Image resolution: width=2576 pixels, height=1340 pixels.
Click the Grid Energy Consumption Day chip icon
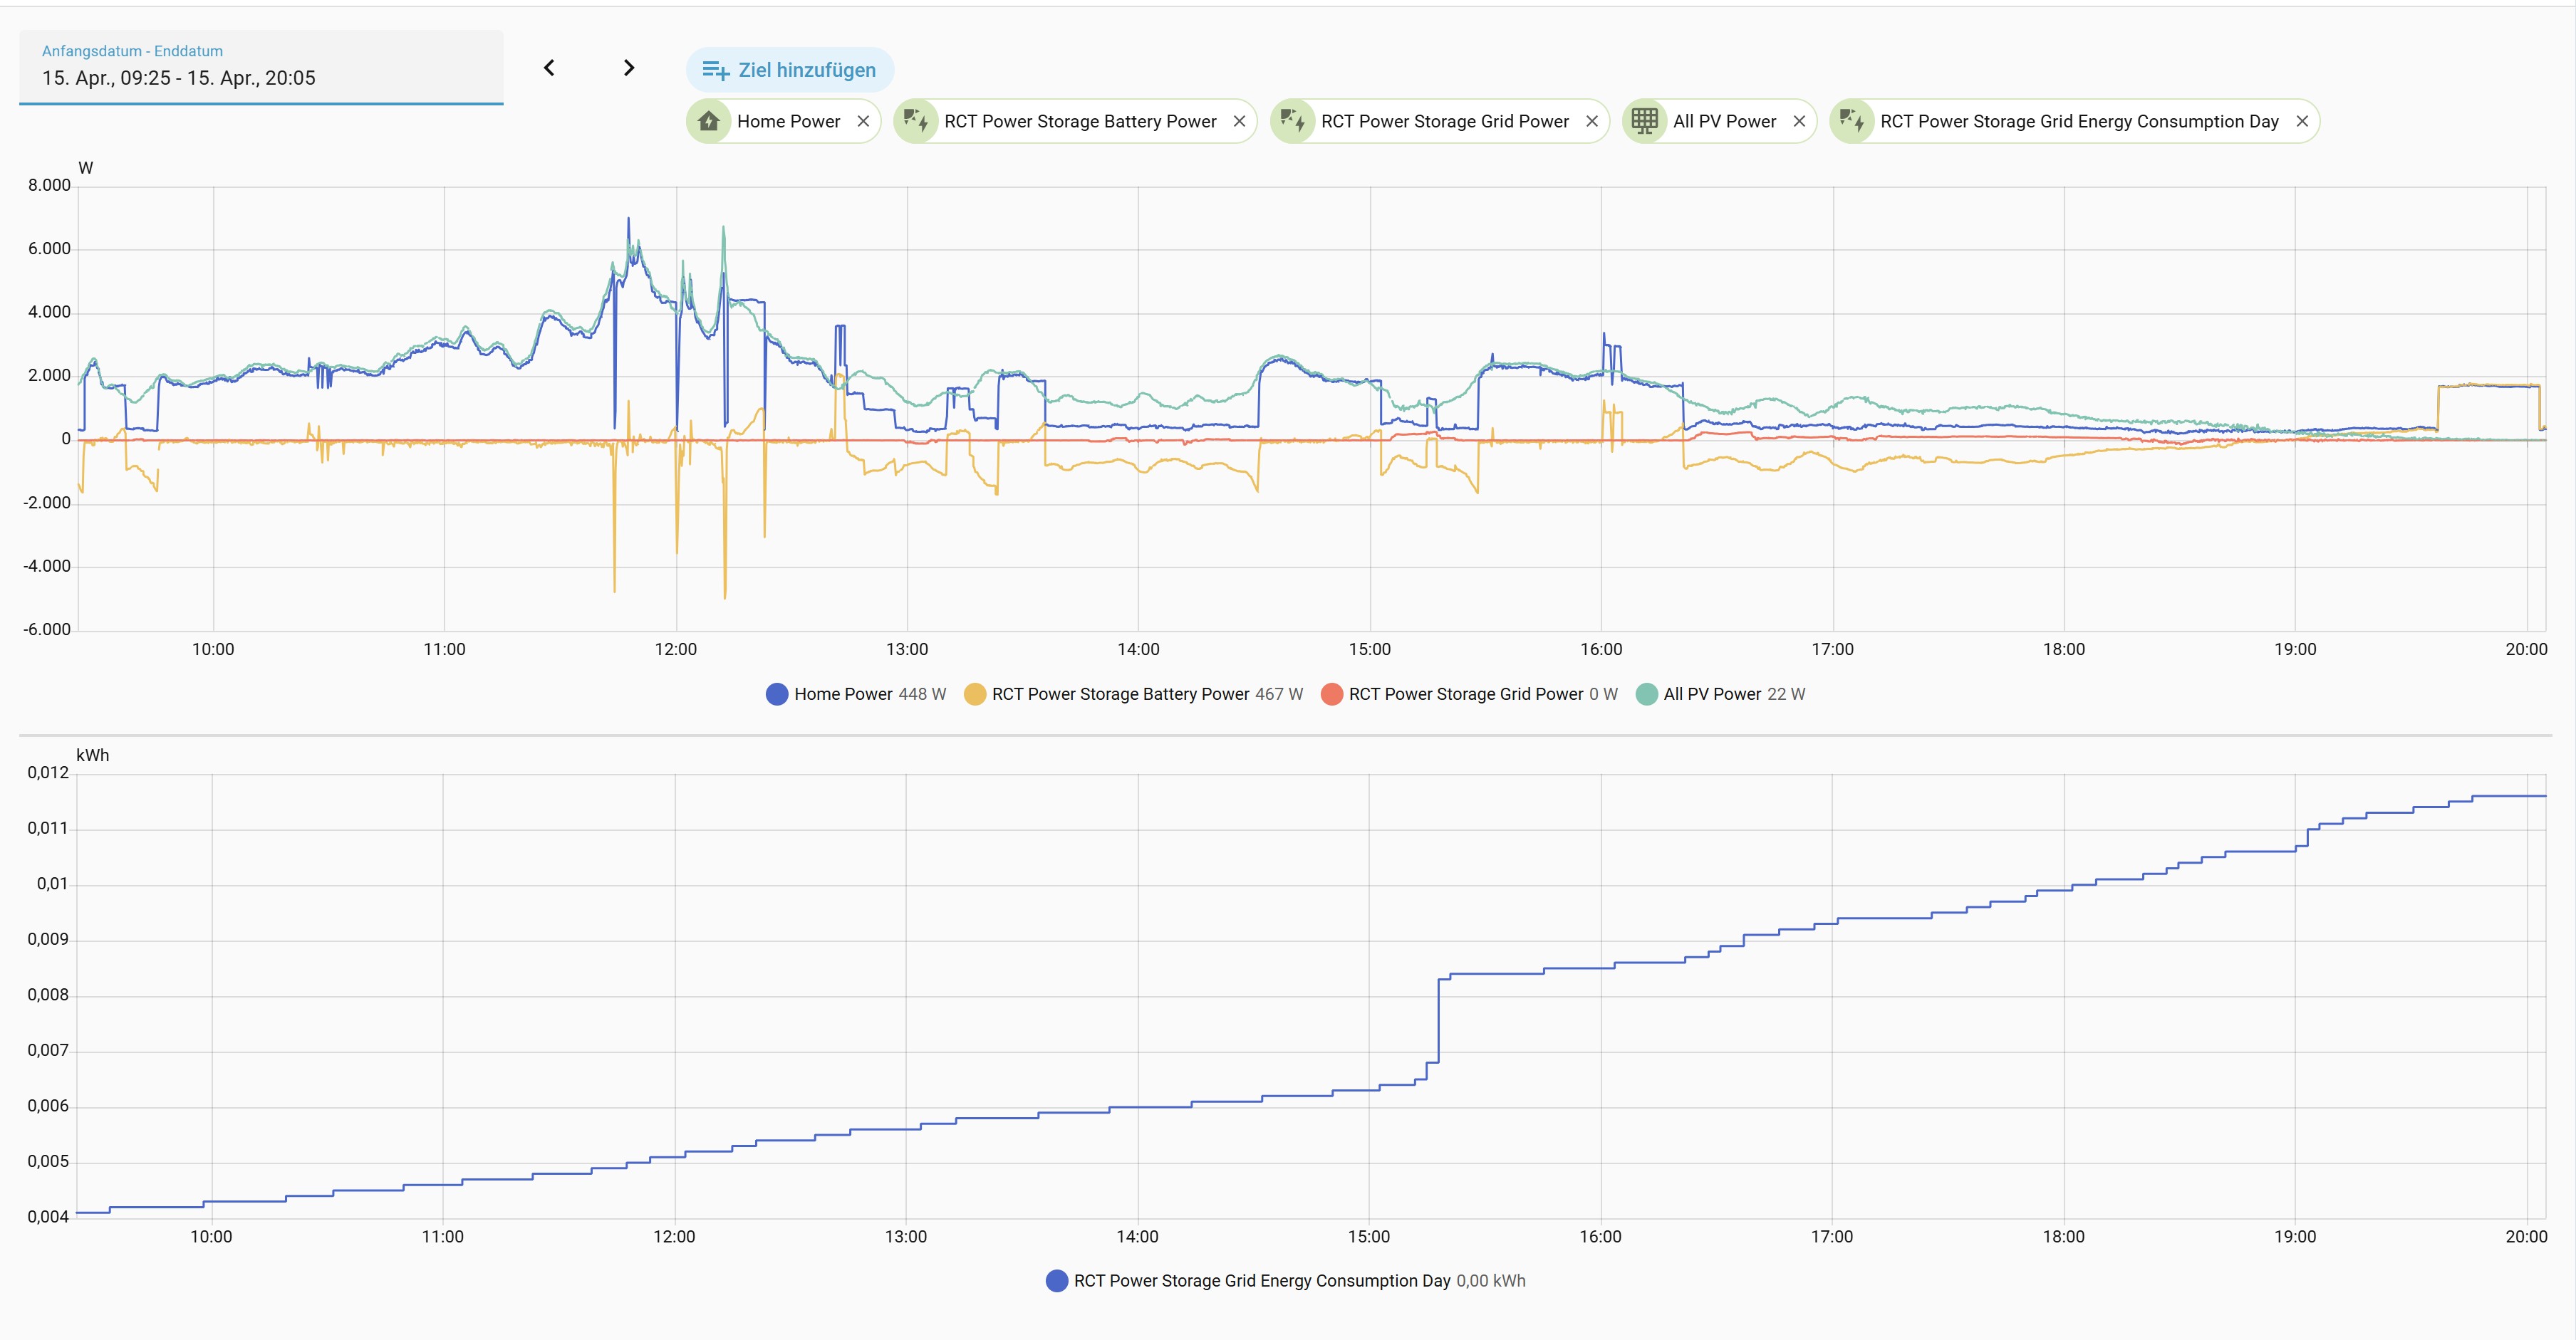point(1852,122)
